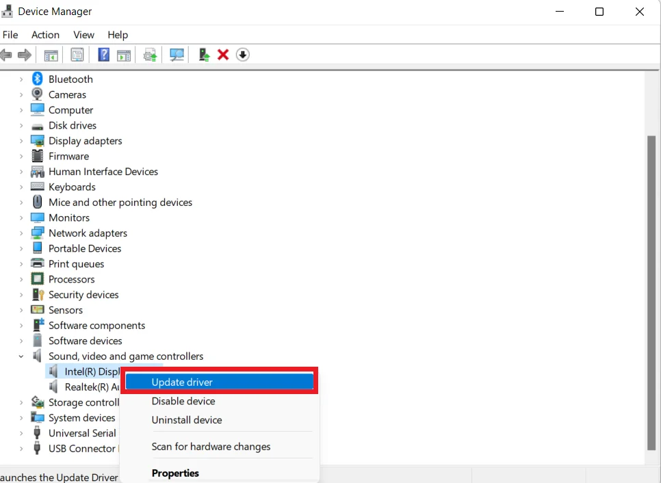Click the Show/Hide Console Tree toolbar icon

[51, 55]
